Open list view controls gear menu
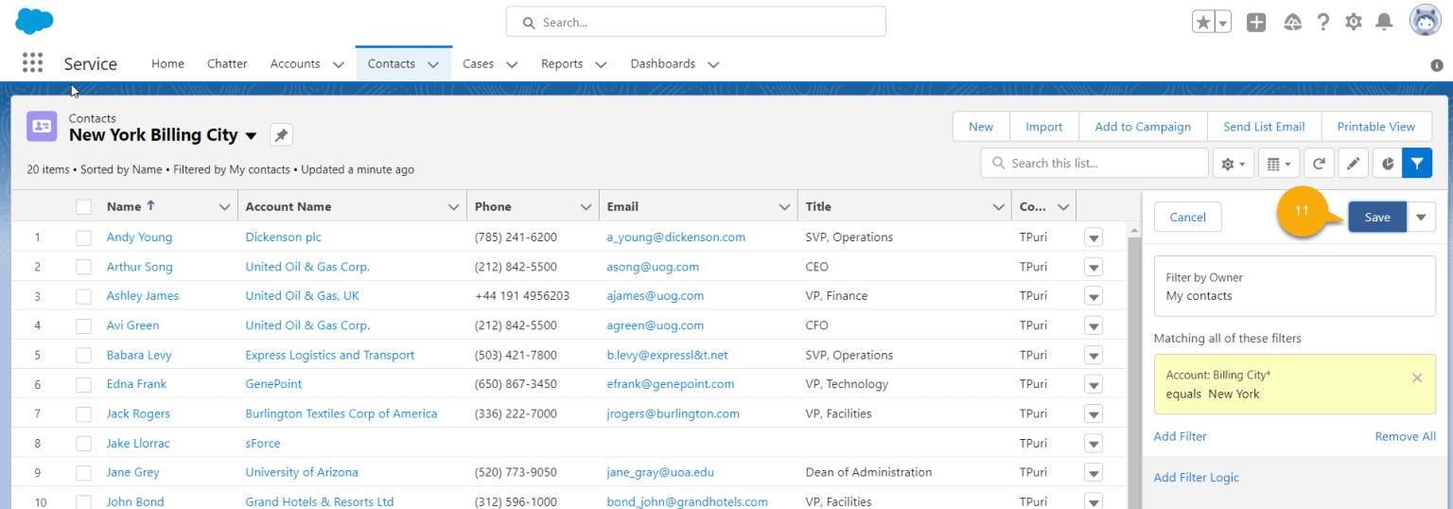 pos(1234,164)
